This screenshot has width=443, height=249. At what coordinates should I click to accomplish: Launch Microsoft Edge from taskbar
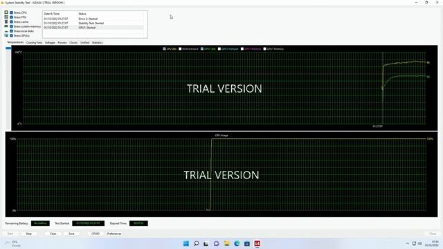[x=237, y=243]
